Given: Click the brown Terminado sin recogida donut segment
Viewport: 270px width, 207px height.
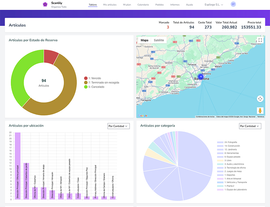Looking at the screenshot, I should pos(65,96).
